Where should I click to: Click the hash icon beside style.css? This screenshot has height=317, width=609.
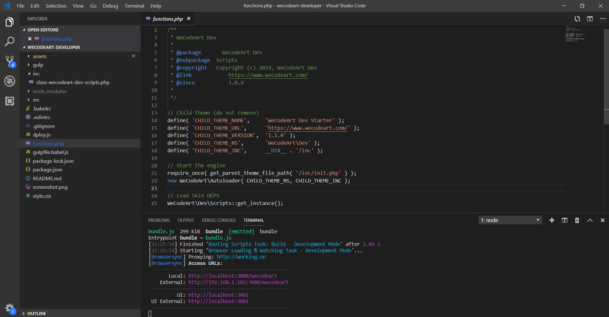point(28,196)
